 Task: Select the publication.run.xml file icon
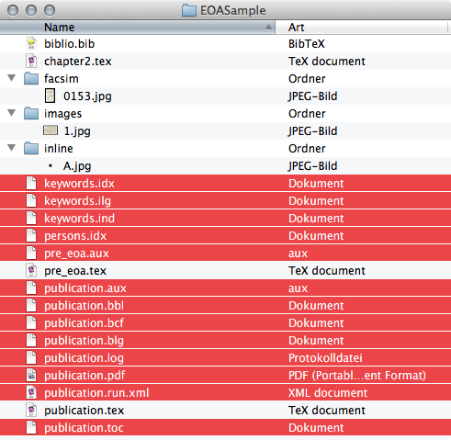pyautogui.click(x=31, y=392)
